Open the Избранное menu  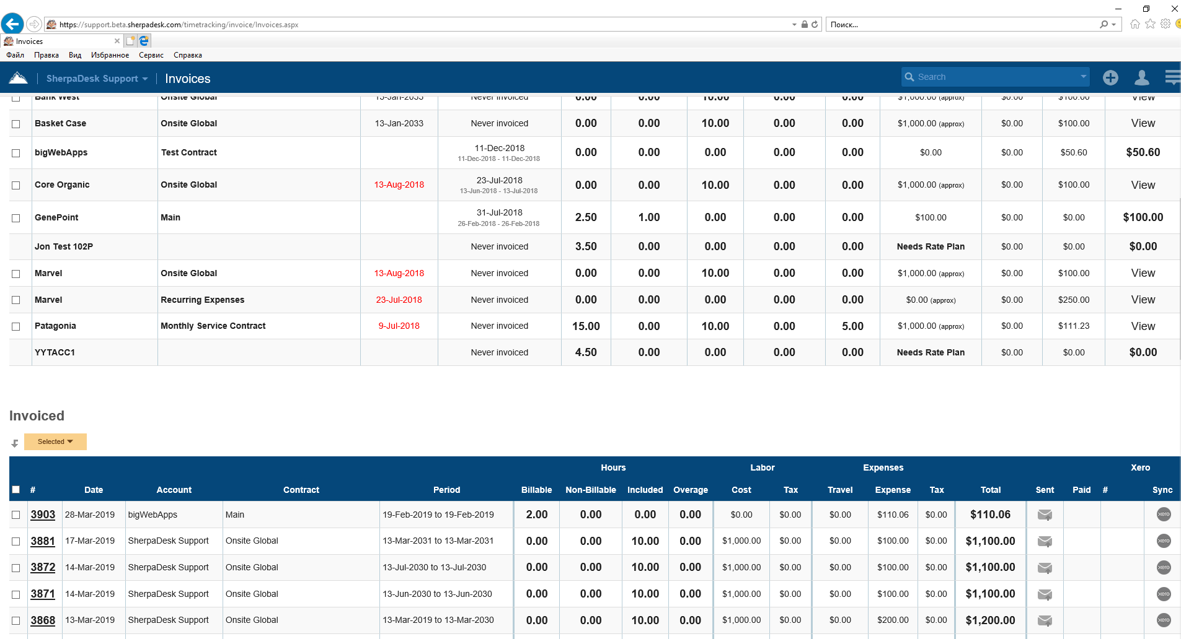pos(110,55)
